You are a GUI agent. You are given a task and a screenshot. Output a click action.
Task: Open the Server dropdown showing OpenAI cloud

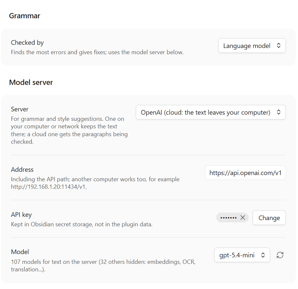(x=211, y=112)
